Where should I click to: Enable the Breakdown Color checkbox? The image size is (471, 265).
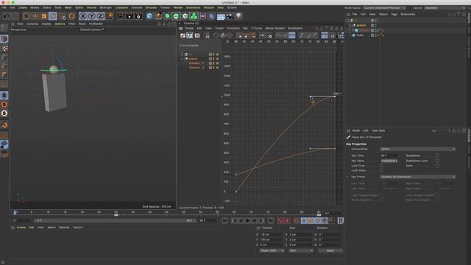coord(437,160)
